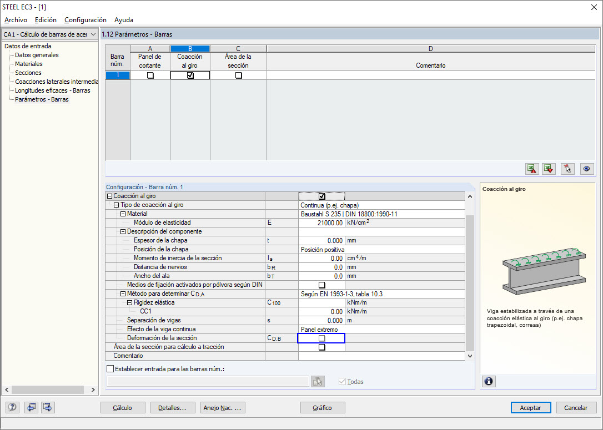Collapse the Coacción al giro group
Viewport: 603px width, 430px height.
[109, 196]
